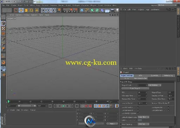
Task: Toggle Use Generators checkbox
Action: click(x=138, y=110)
